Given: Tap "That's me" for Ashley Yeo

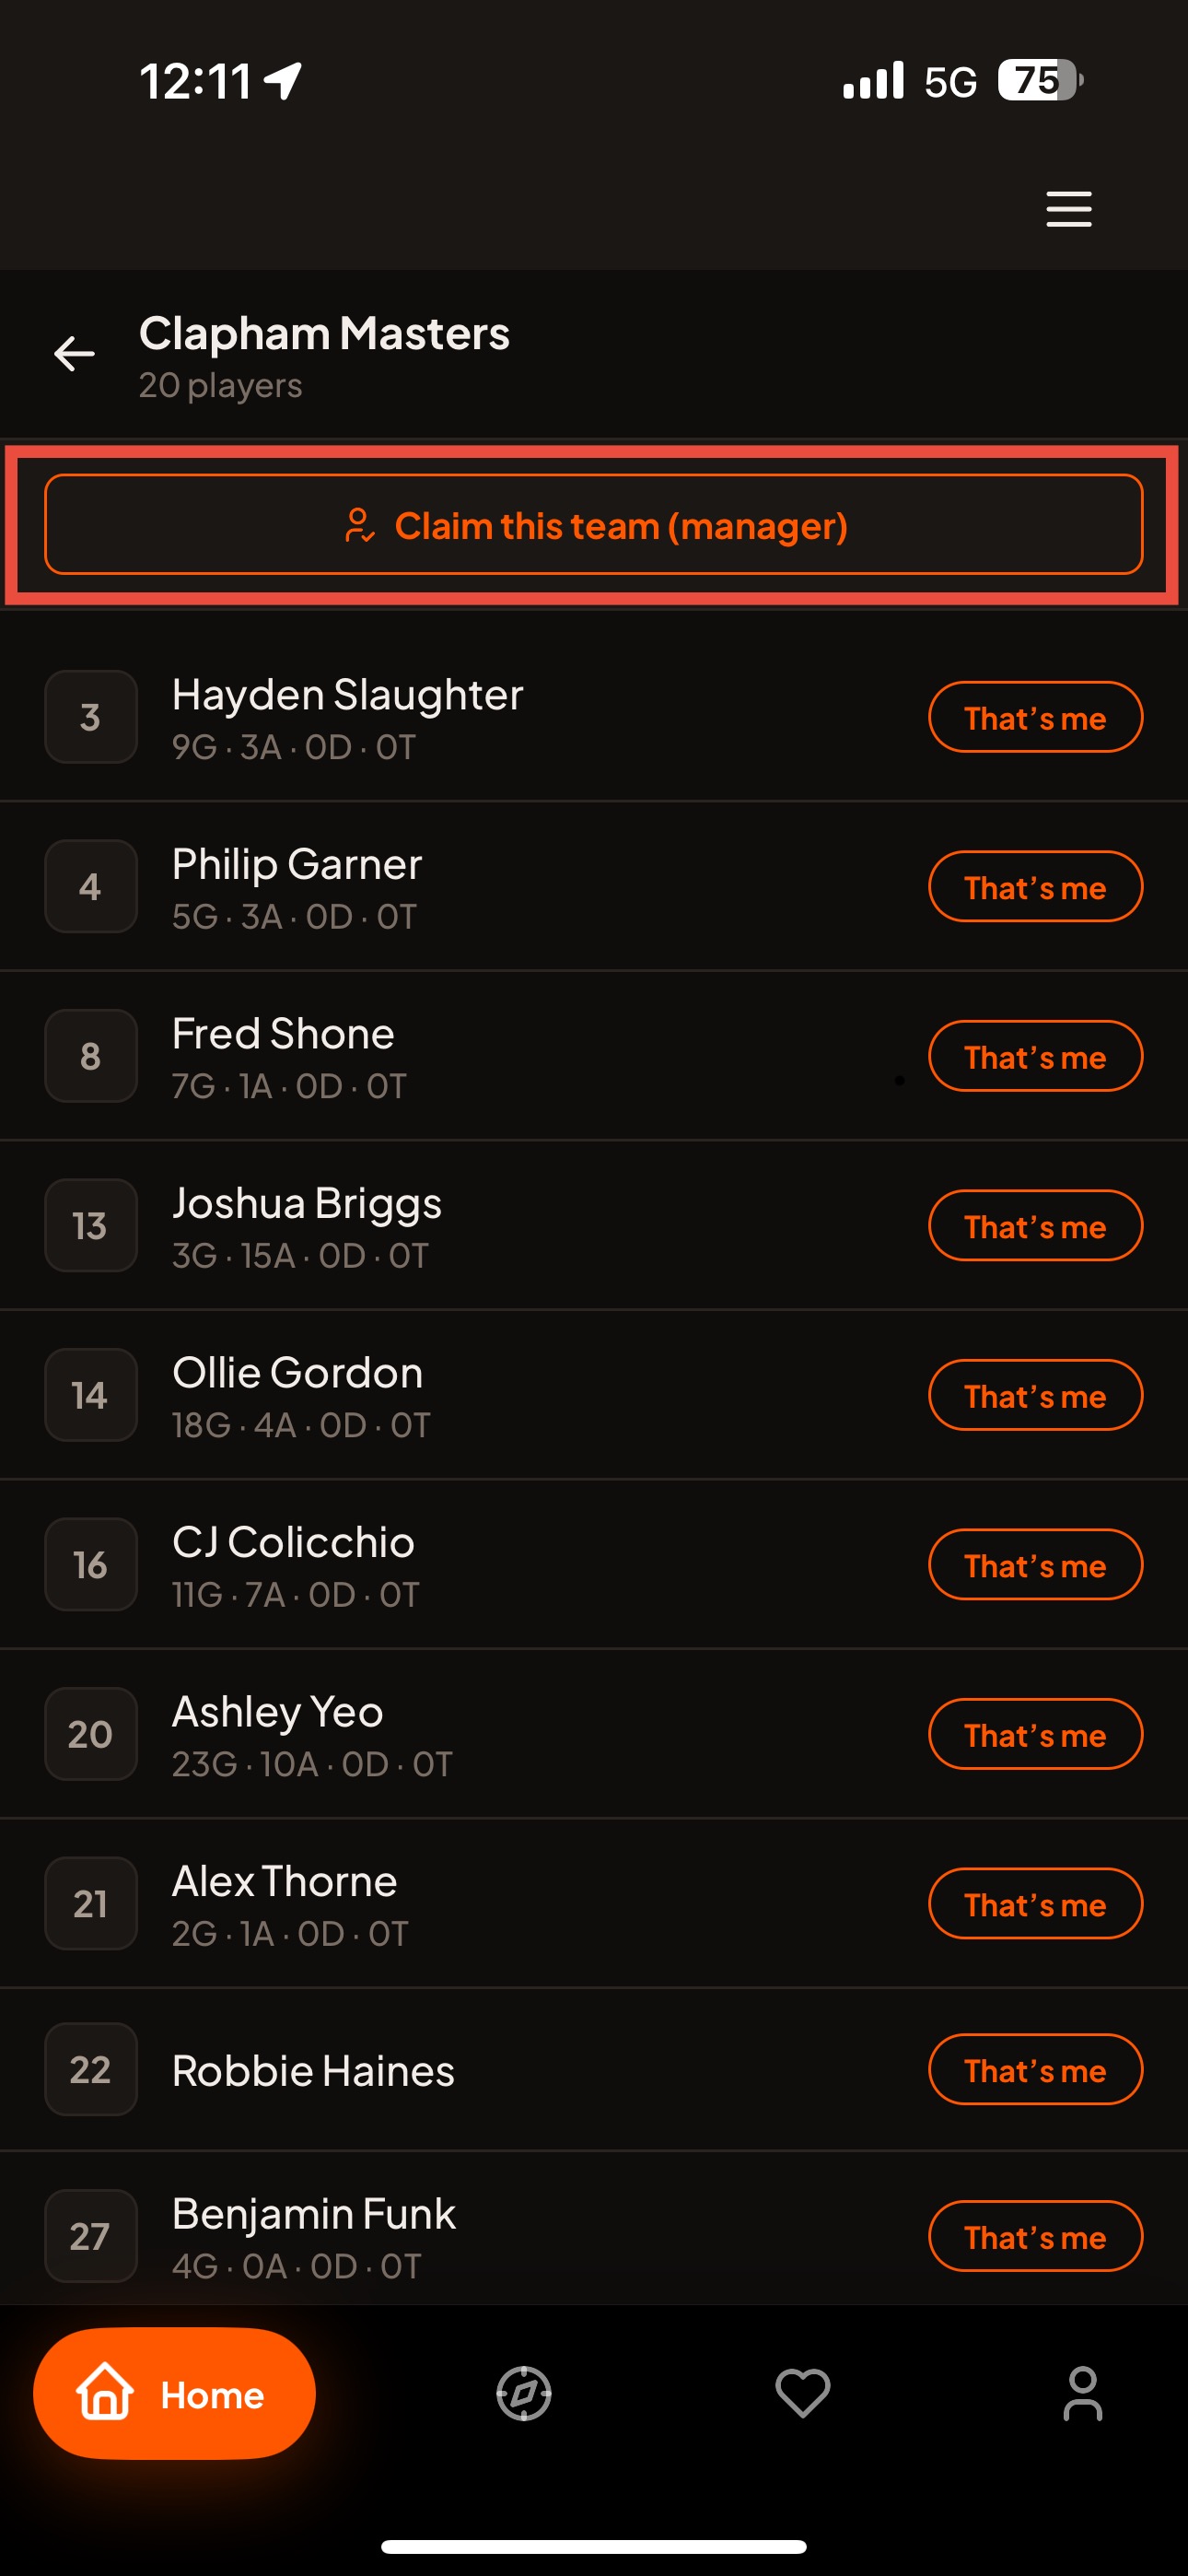Looking at the screenshot, I should (x=1035, y=1734).
